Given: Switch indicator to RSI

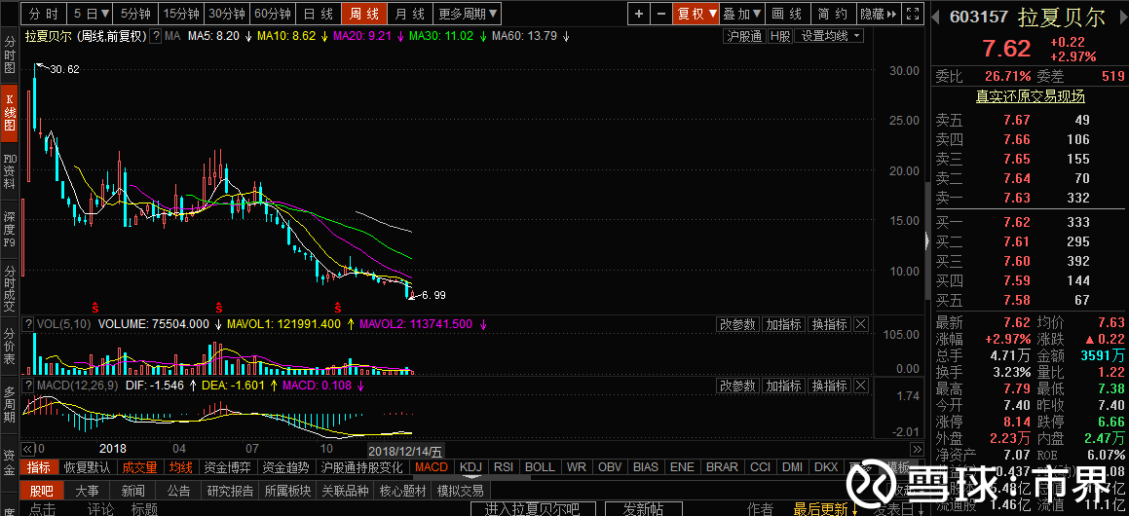Looking at the screenshot, I should click(x=504, y=467).
